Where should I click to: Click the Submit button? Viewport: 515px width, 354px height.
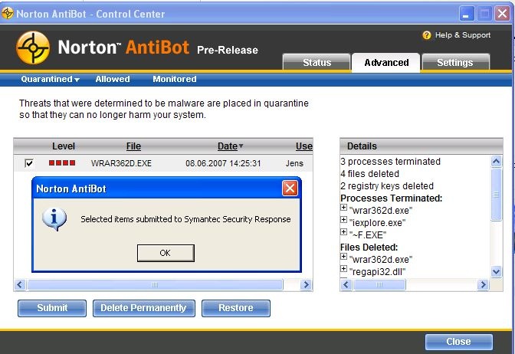point(52,308)
